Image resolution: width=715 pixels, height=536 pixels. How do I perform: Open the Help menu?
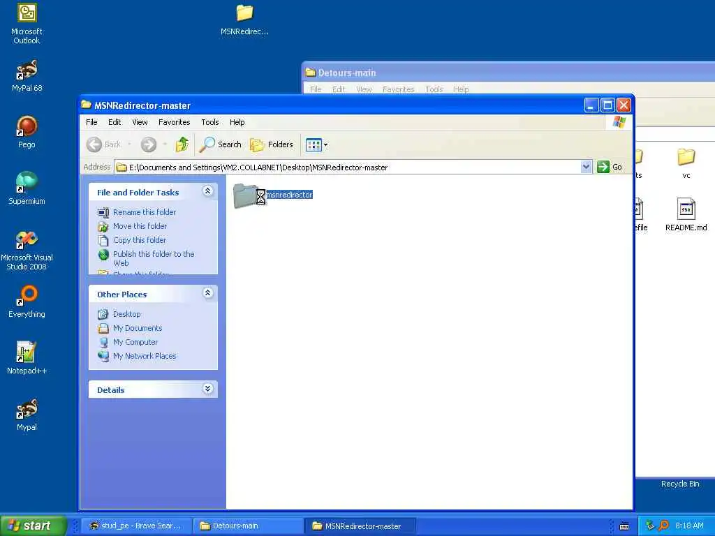pyautogui.click(x=237, y=122)
